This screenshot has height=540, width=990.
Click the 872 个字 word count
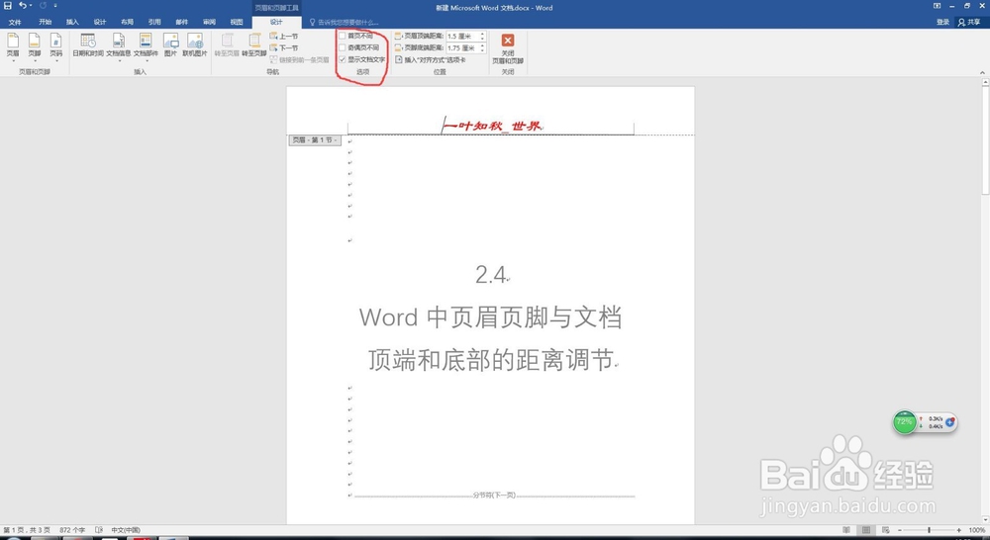(72, 530)
